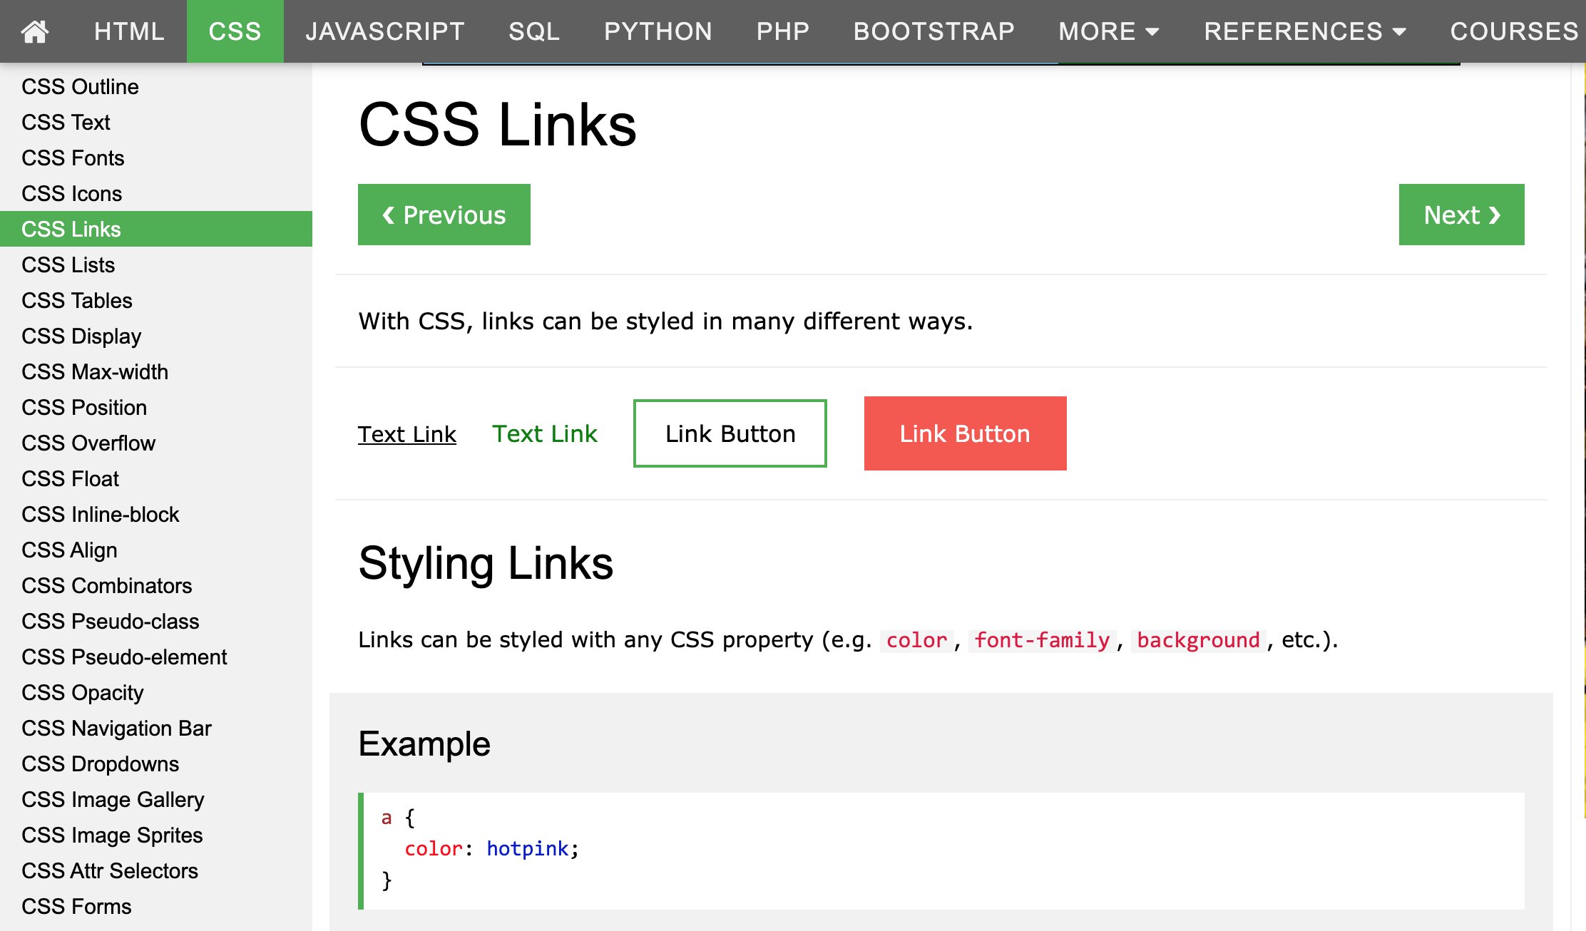Viewport: 1586px width, 931px height.
Task: Select the CSS tab in the top bar
Action: (x=235, y=31)
